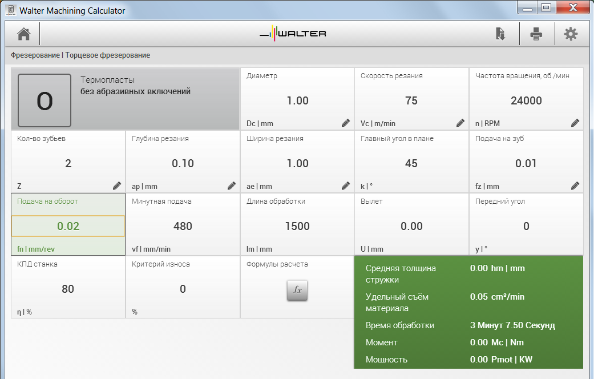Click the Кол-во зубьев value 2
Image resolution: width=594 pixels, height=379 pixels.
(x=68, y=163)
